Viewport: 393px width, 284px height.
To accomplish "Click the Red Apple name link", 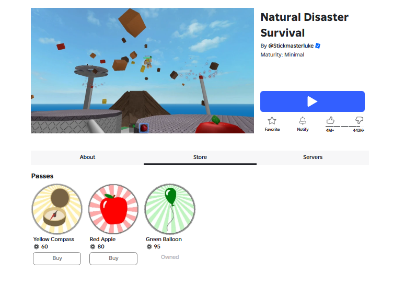I will pyautogui.click(x=102, y=240).
